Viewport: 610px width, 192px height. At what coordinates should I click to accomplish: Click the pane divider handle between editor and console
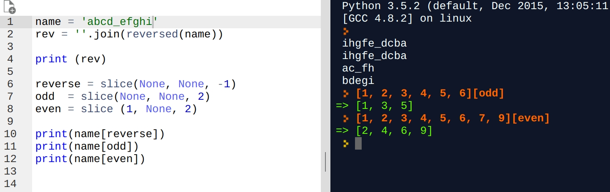click(325, 162)
